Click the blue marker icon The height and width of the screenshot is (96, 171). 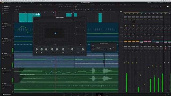click(94, 9)
